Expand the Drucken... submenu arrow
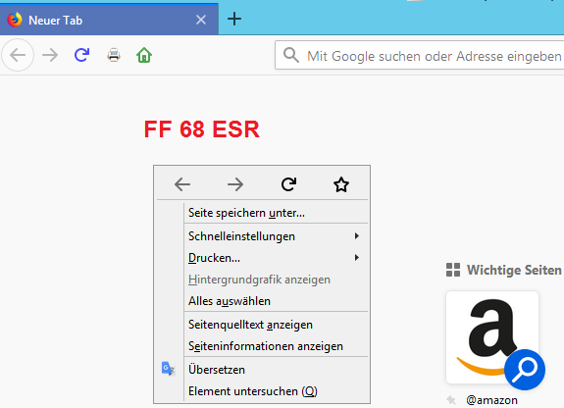The width and height of the screenshot is (564, 408). tap(356, 258)
